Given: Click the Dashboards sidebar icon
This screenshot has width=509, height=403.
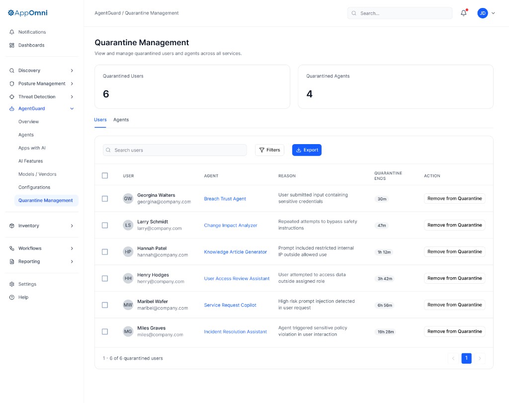Looking at the screenshot, I should point(11,45).
